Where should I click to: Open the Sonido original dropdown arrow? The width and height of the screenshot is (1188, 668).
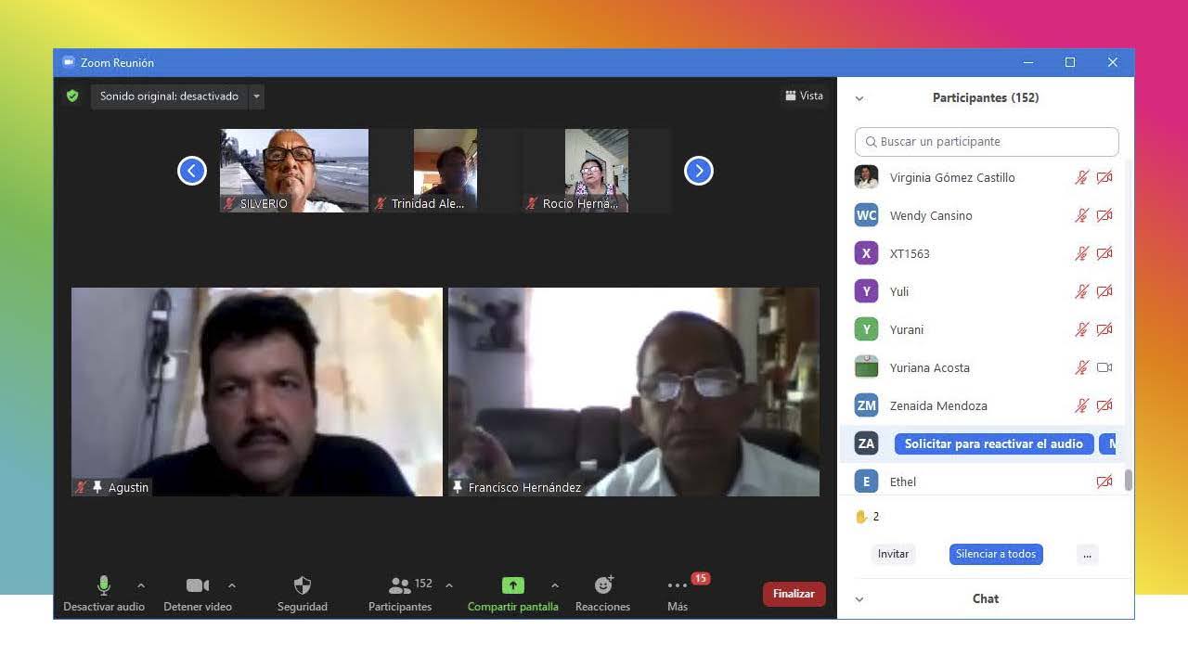[257, 96]
